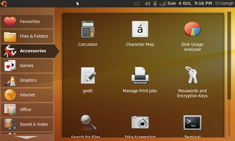Switch to the Graphics category
The image size is (235, 141).
[27, 80]
